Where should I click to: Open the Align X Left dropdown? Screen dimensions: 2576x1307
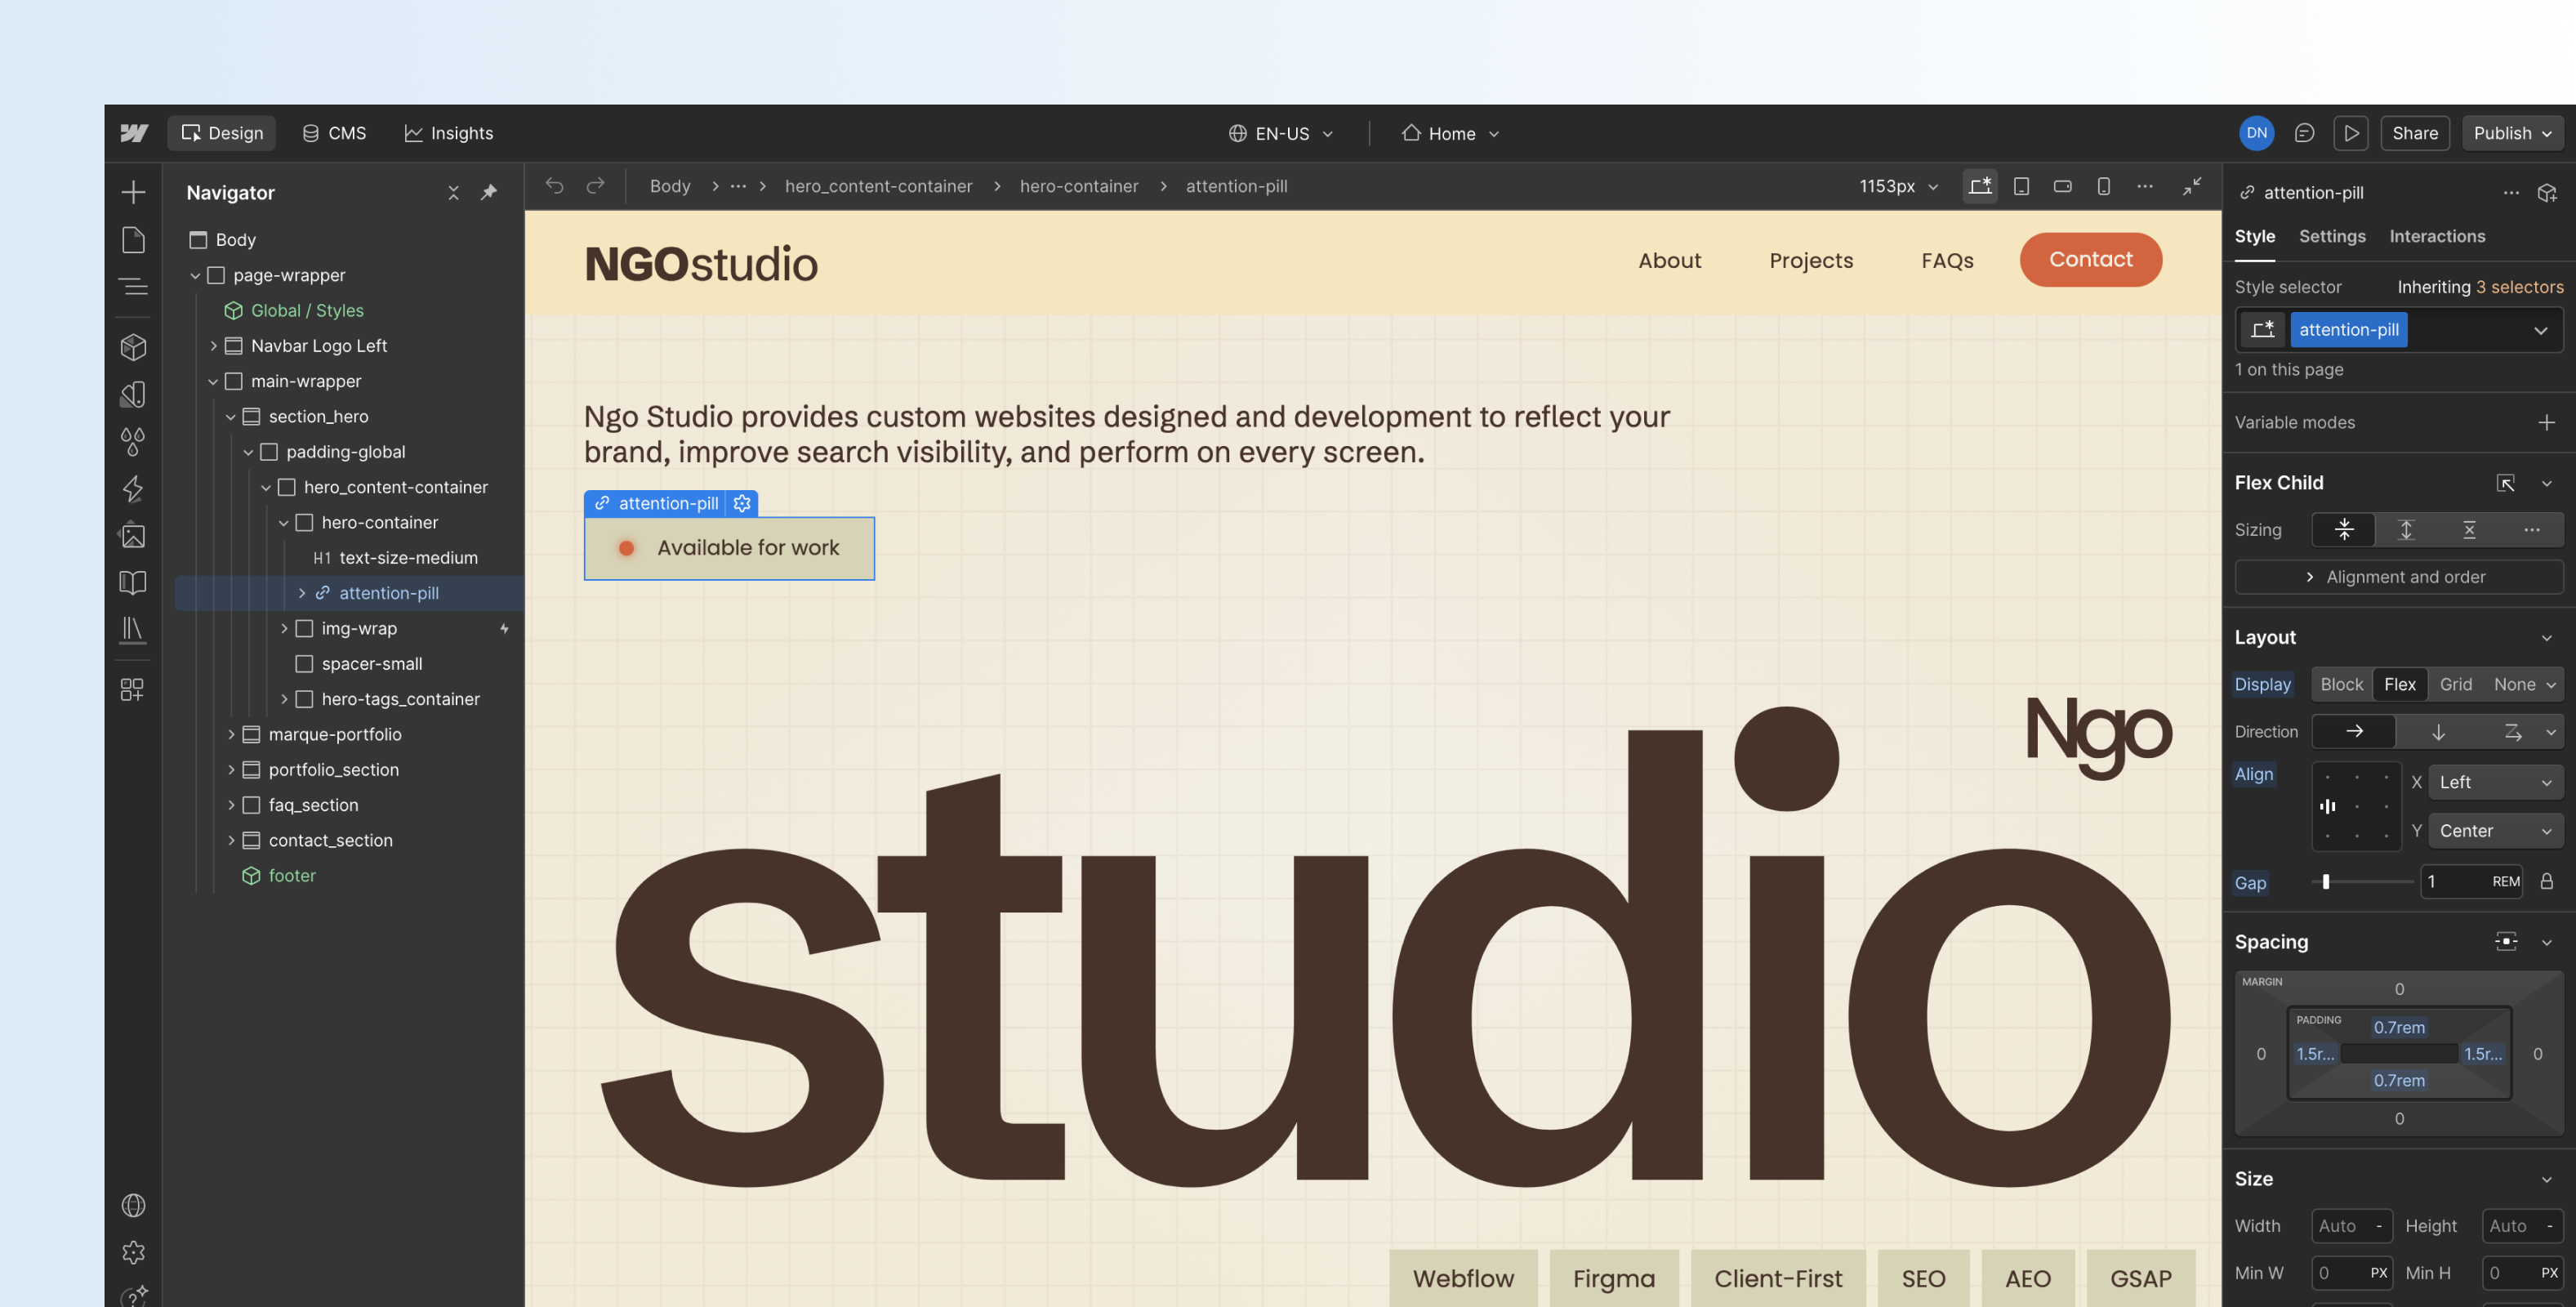point(2495,782)
